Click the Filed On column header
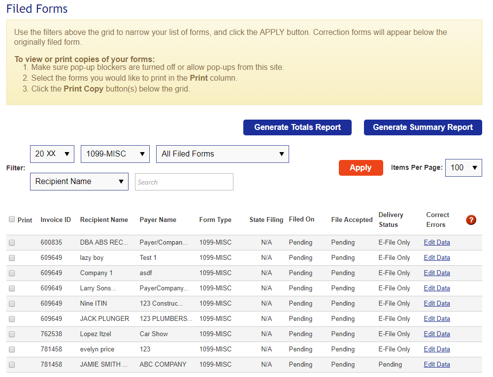Screen dimensions: 493x377 tap(301, 220)
